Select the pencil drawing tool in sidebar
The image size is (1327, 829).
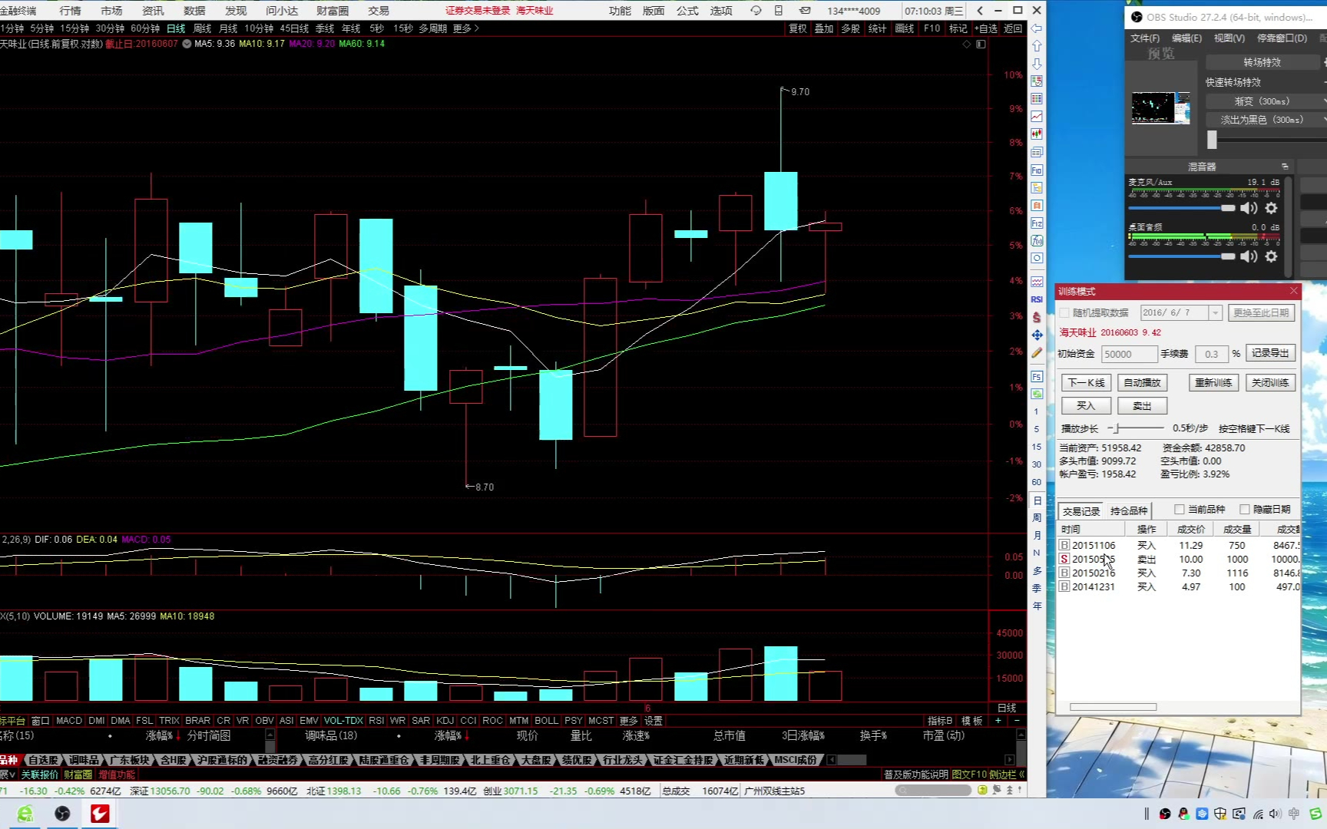point(1037,353)
